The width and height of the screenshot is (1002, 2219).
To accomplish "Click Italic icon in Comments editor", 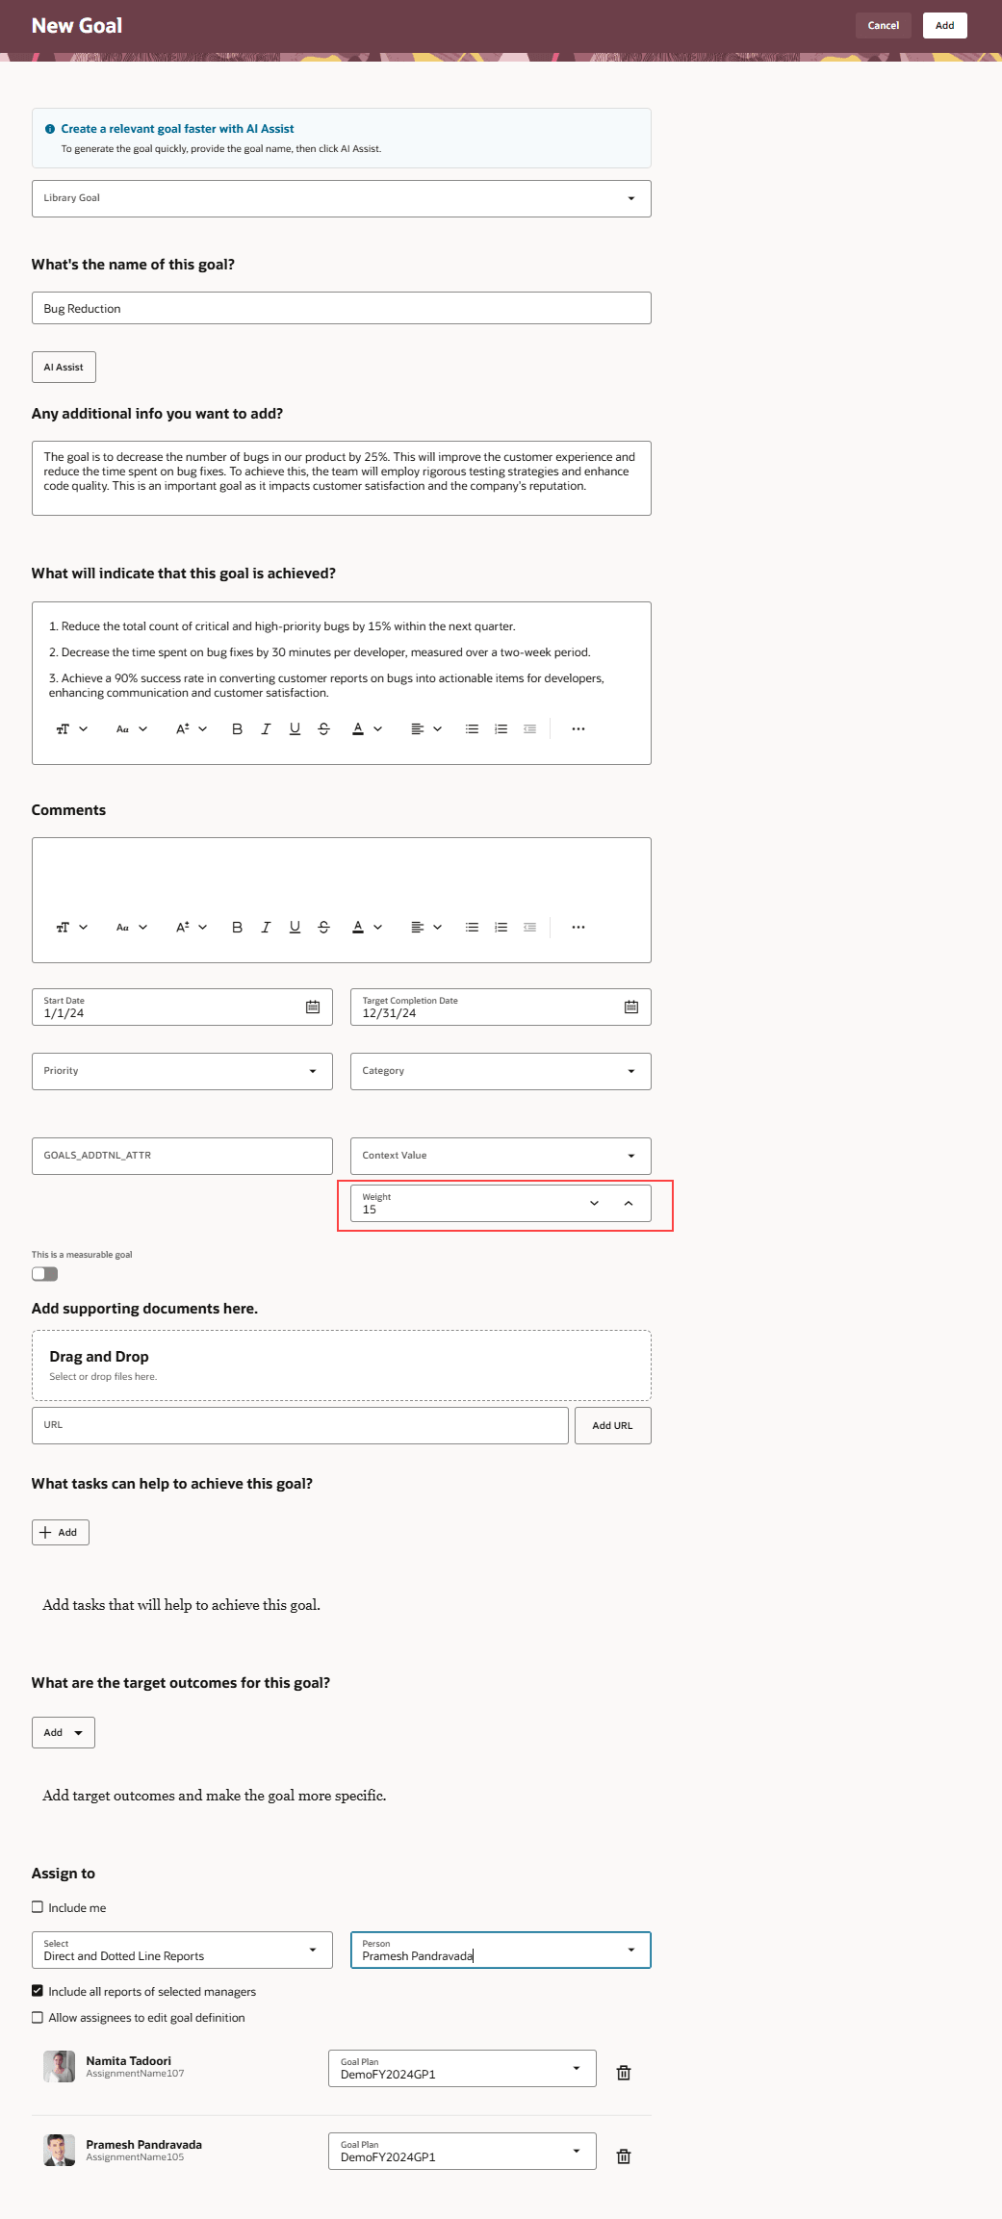I will [x=266, y=928].
